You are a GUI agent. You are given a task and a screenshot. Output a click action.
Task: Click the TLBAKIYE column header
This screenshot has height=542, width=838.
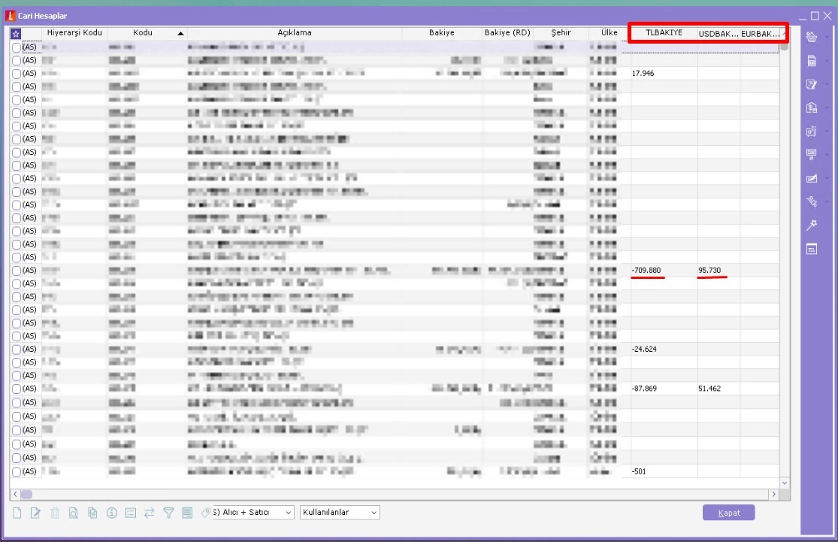coord(664,32)
